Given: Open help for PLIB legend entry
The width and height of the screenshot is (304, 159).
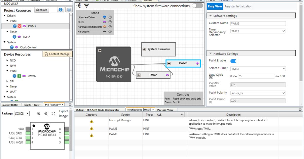Looking at the screenshot, I should click(110, 22).
